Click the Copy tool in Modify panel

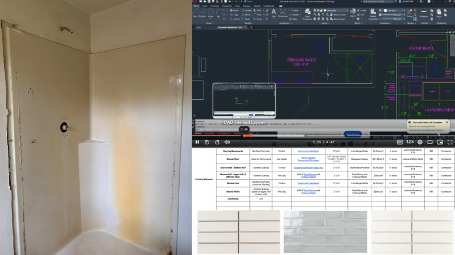pyautogui.click(x=234, y=15)
